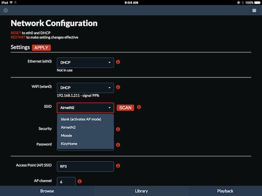262x196 pixels.
Task: Choose Moode from the SSID list
Action: pos(85,136)
